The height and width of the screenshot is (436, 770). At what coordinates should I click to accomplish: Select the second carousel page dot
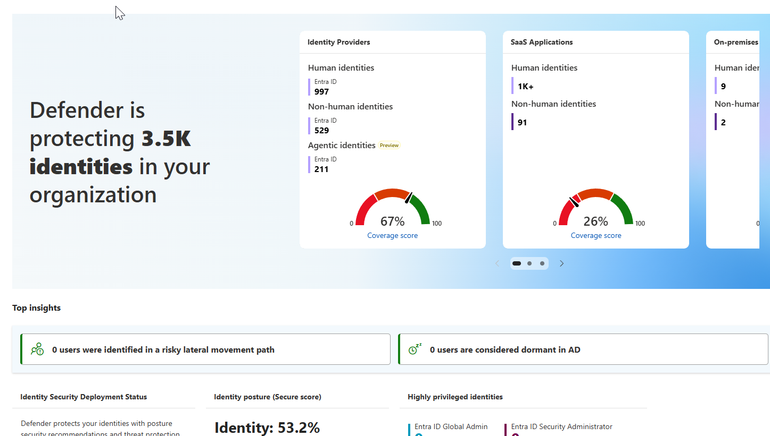click(529, 263)
